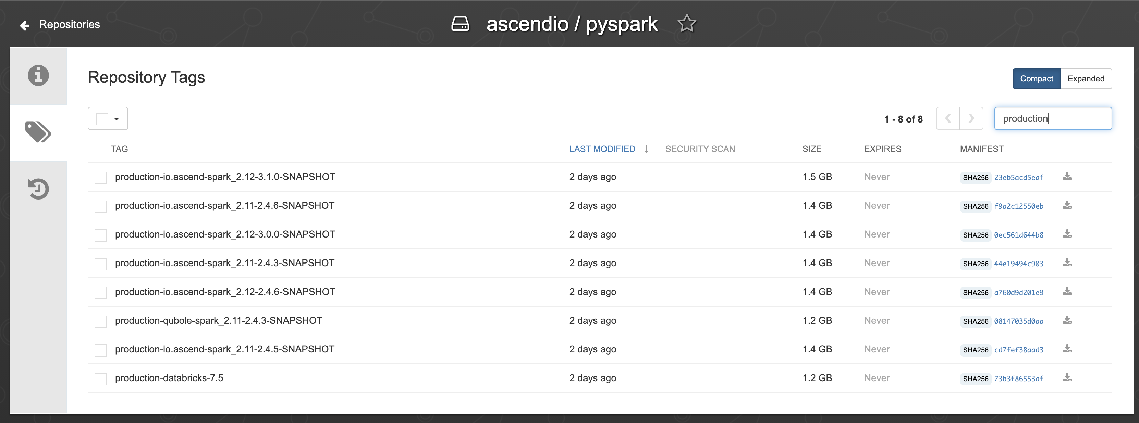
Task: Go to next page of tags
Action: (971, 118)
